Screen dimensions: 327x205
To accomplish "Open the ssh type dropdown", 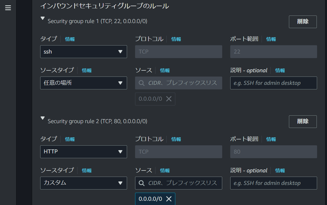I will tap(83, 52).
